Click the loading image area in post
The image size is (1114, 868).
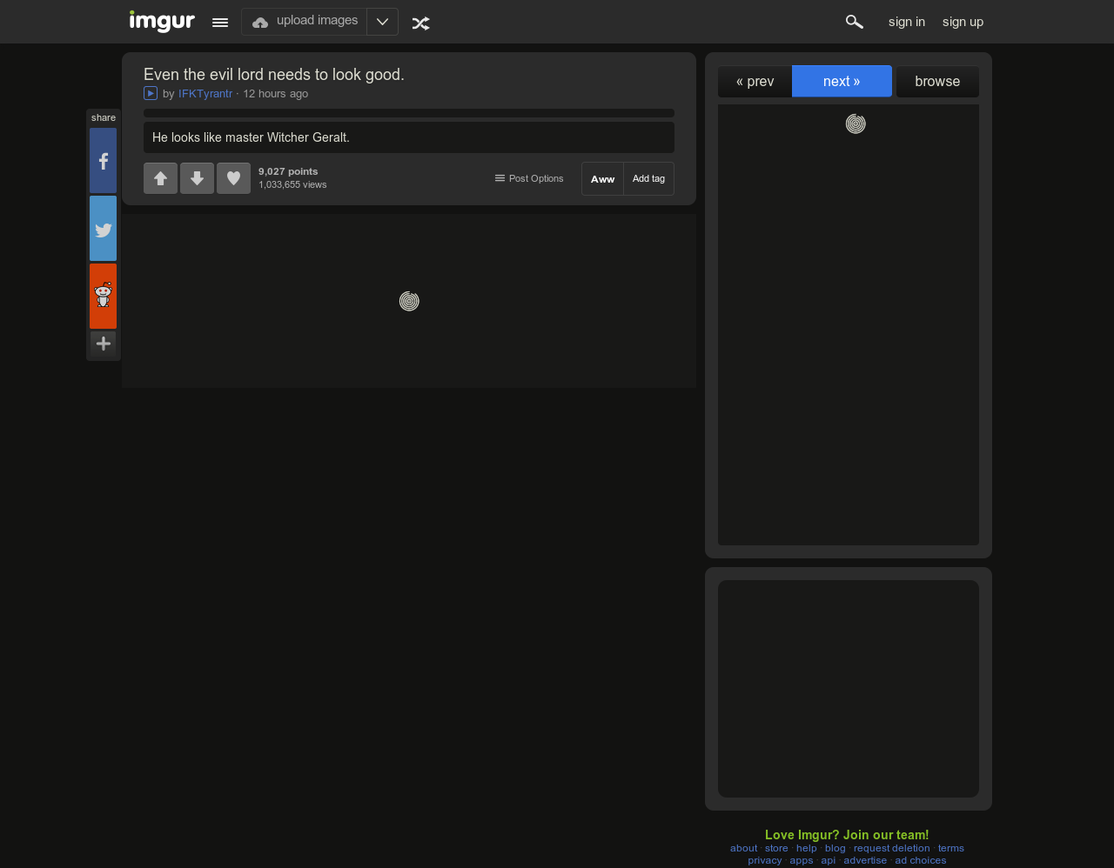[409, 301]
